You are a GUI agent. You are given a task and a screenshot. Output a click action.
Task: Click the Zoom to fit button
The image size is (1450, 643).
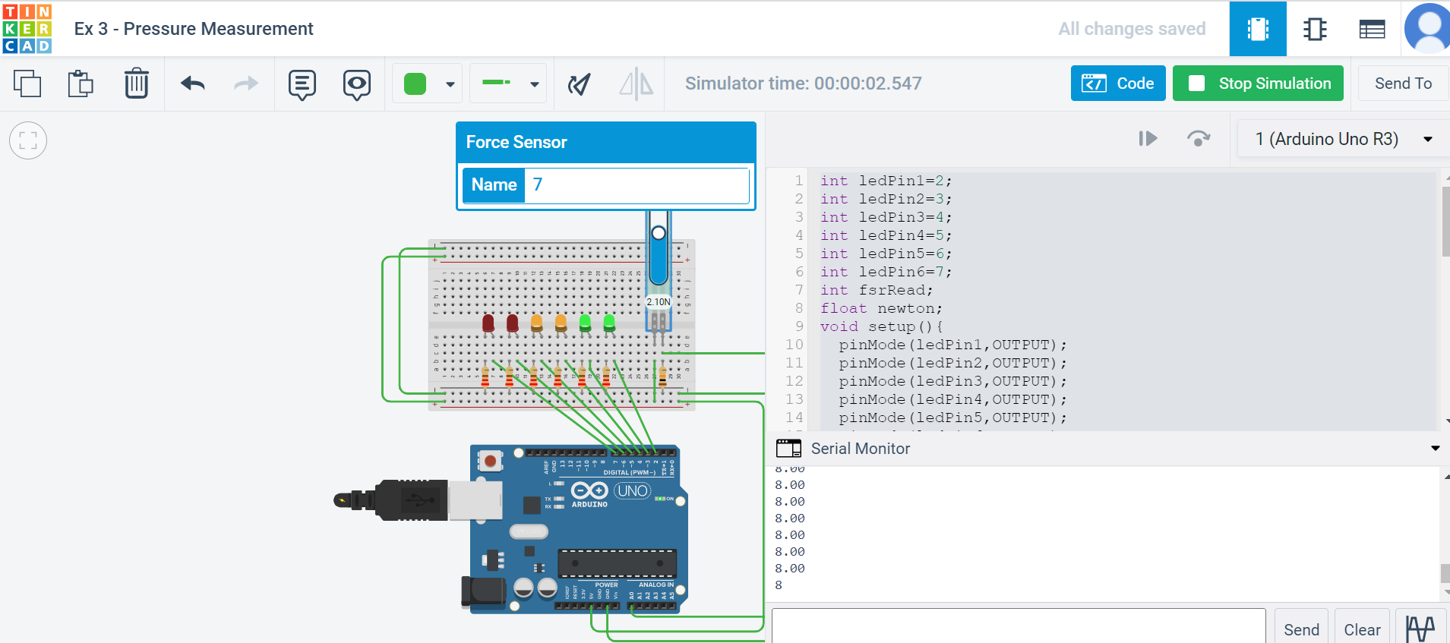(x=28, y=140)
